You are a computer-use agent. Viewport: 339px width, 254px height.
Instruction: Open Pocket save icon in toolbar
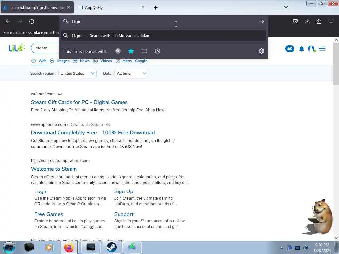click(295, 21)
